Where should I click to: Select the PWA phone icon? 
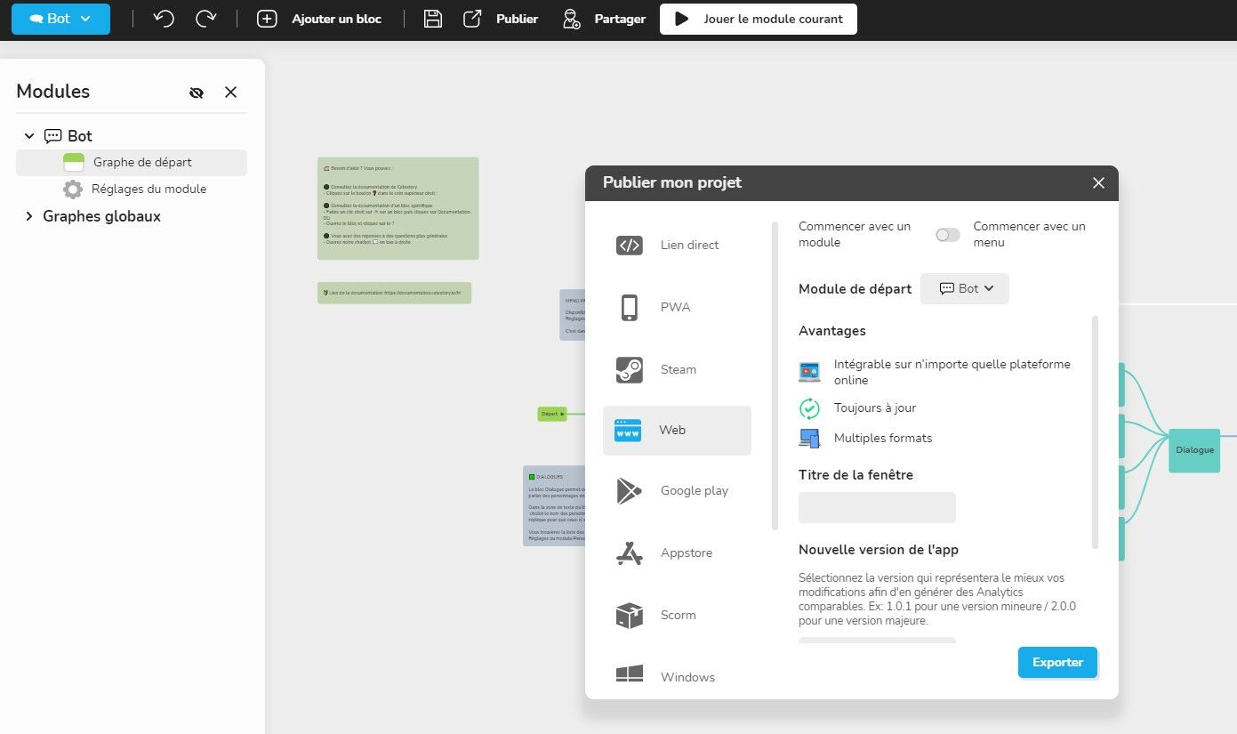point(630,307)
